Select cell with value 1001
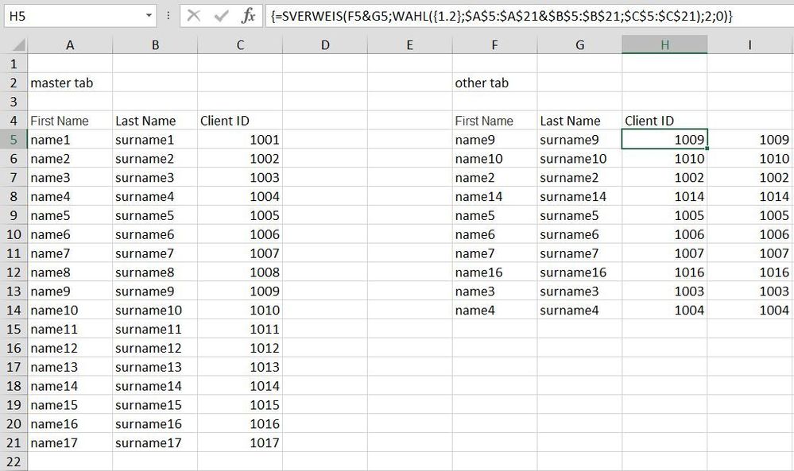Image resolution: width=794 pixels, height=471 pixels. (x=240, y=140)
